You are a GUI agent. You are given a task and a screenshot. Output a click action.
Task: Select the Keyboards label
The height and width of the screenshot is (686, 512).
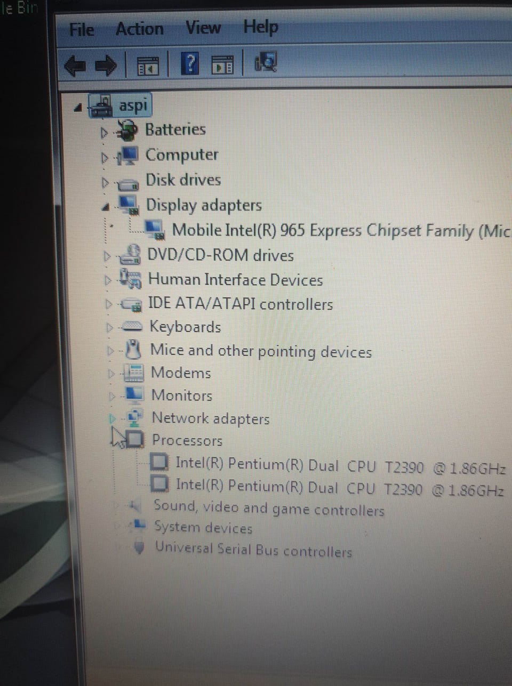(186, 327)
